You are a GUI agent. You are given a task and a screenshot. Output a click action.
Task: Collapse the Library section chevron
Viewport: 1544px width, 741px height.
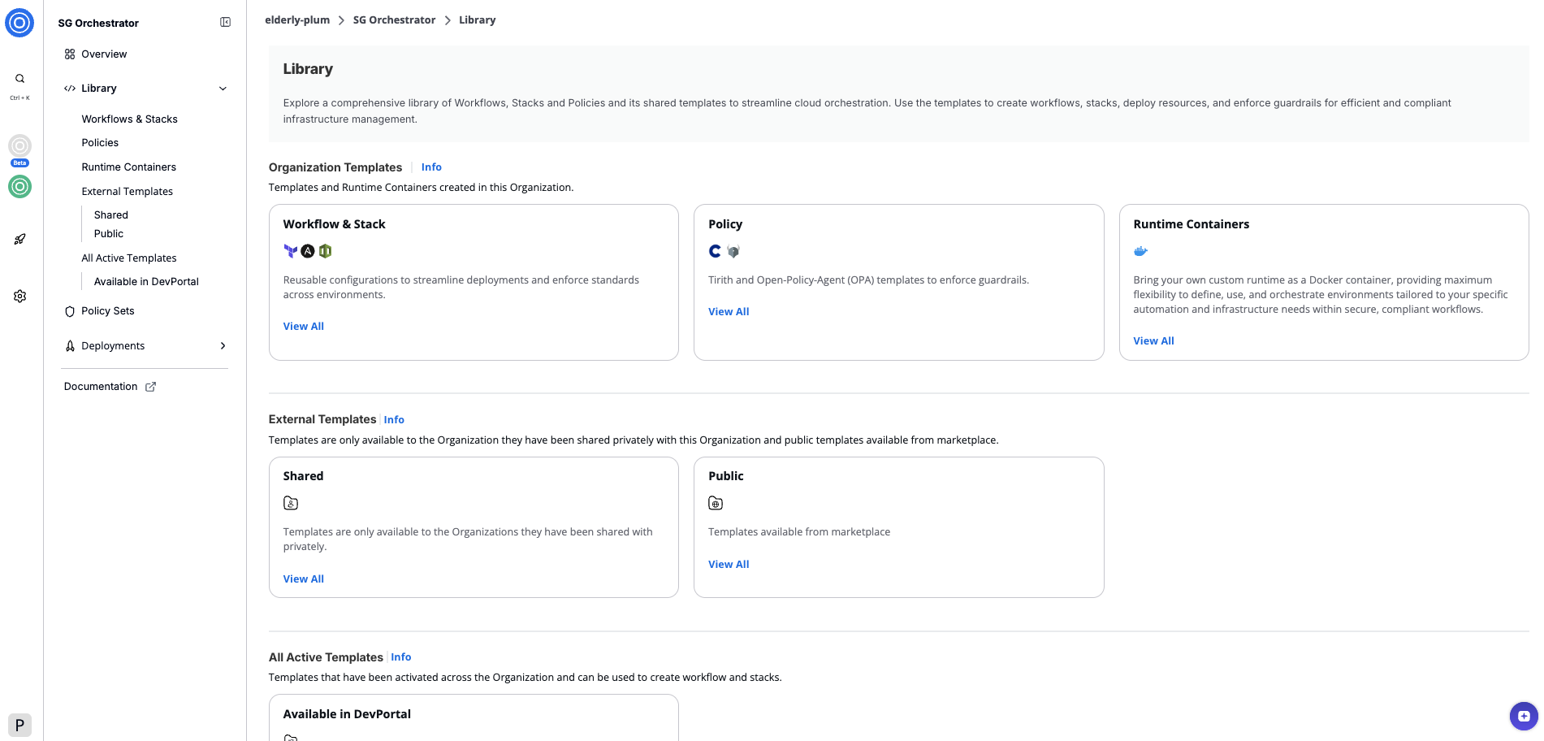pos(223,89)
